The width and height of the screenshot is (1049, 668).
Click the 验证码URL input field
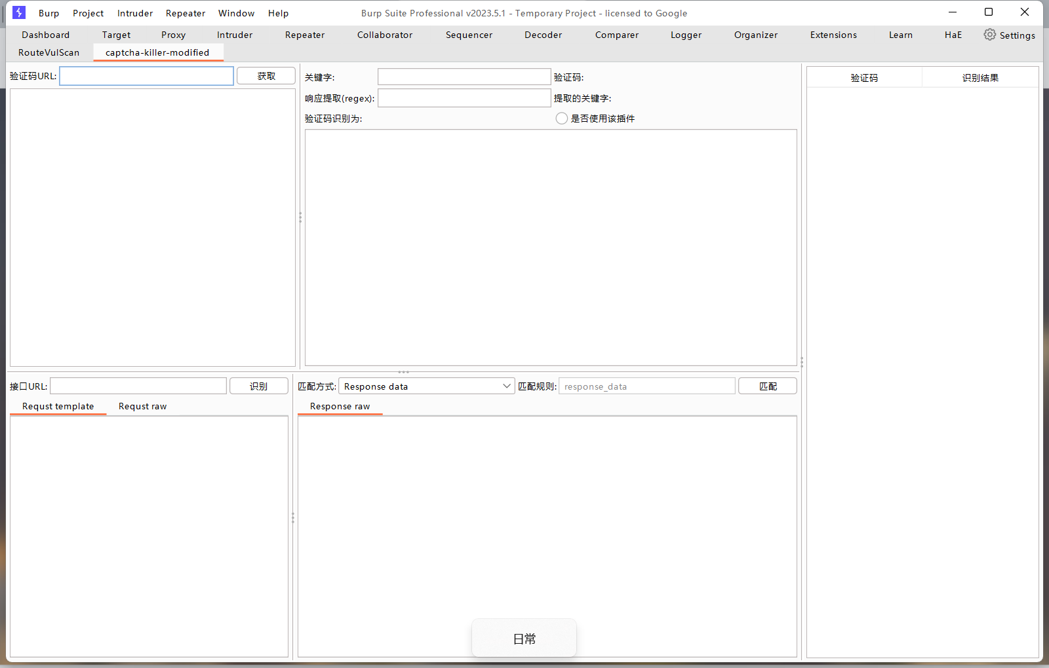pos(146,76)
